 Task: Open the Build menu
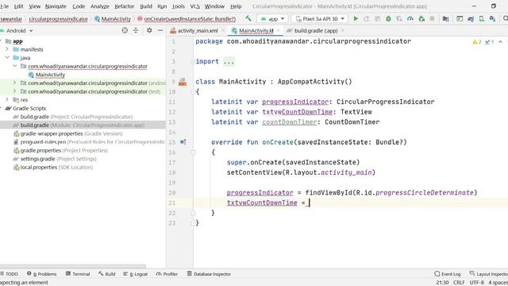click(146, 6)
